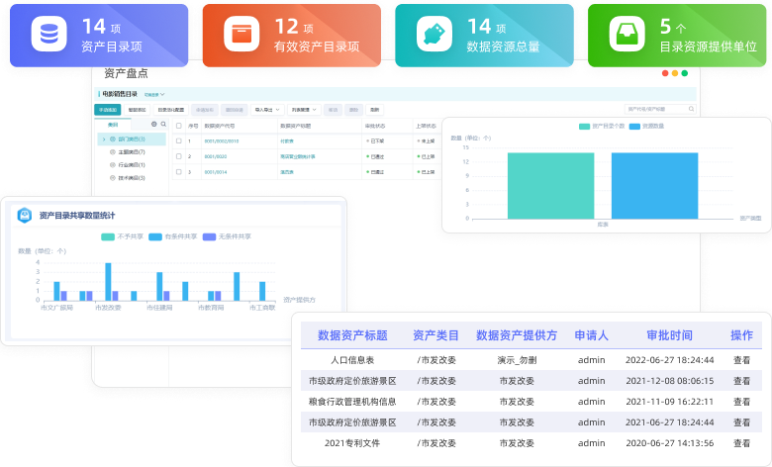Click the hexagon icon beside 资产目录共享数量统计
The image size is (772, 467).
[x=24, y=215]
